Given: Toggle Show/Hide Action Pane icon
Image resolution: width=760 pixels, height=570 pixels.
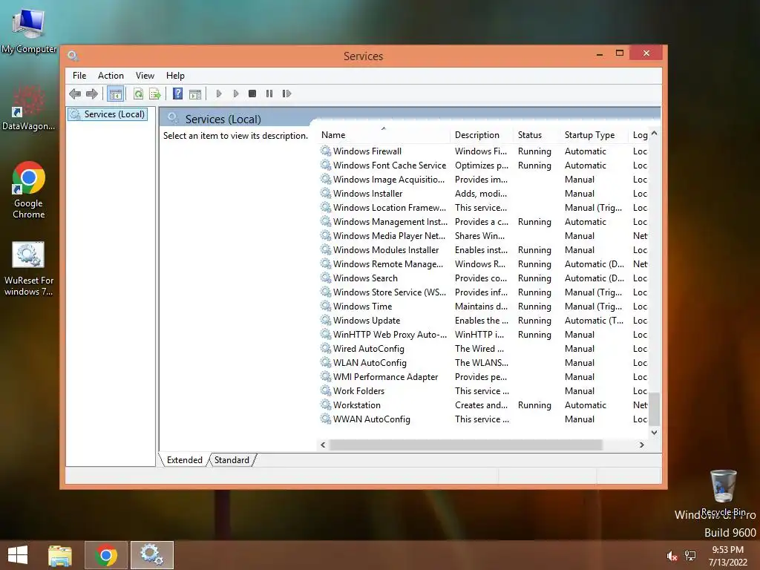Looking at the screenshot, I should pyautogui.click(x=195, y=94).
